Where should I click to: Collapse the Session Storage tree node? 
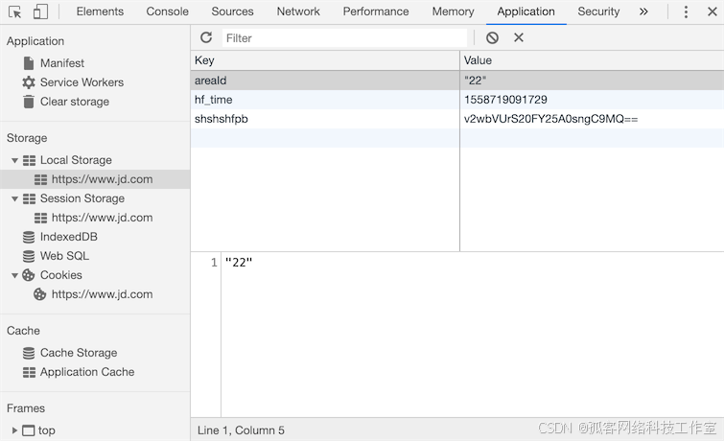(x=14, y=198)
